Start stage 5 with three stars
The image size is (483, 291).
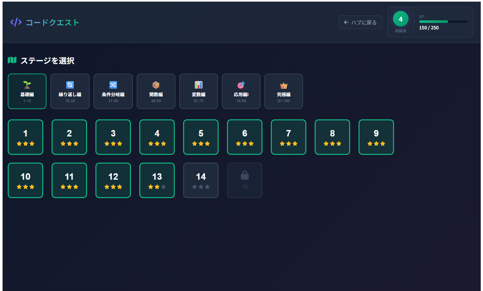point(201,137)
